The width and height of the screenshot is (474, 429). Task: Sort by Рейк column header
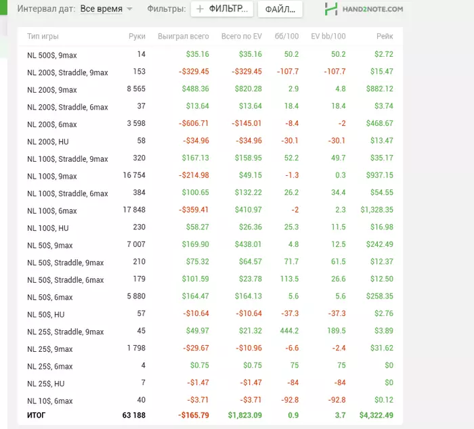click(x=385, y=37)
